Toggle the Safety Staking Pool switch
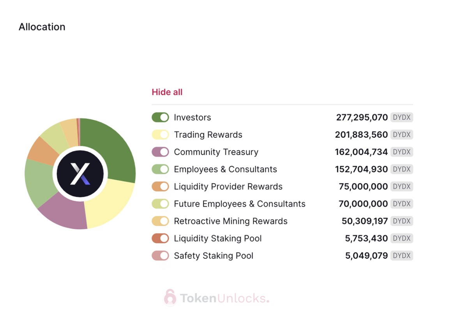Image resolution: width=449 pixels, height=321 pixels. [x=160, y=255]
